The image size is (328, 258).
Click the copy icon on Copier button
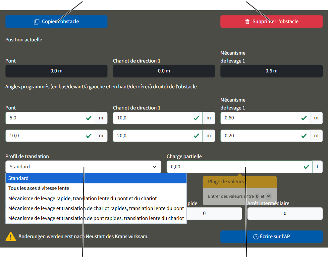click(36, 22)
